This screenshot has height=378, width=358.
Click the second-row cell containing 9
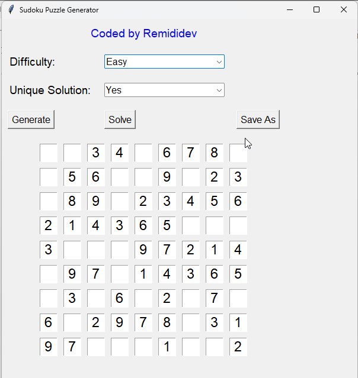(167, 177)
